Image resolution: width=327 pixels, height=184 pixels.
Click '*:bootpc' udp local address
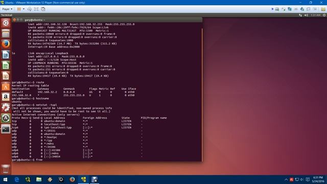pos(51,137)
